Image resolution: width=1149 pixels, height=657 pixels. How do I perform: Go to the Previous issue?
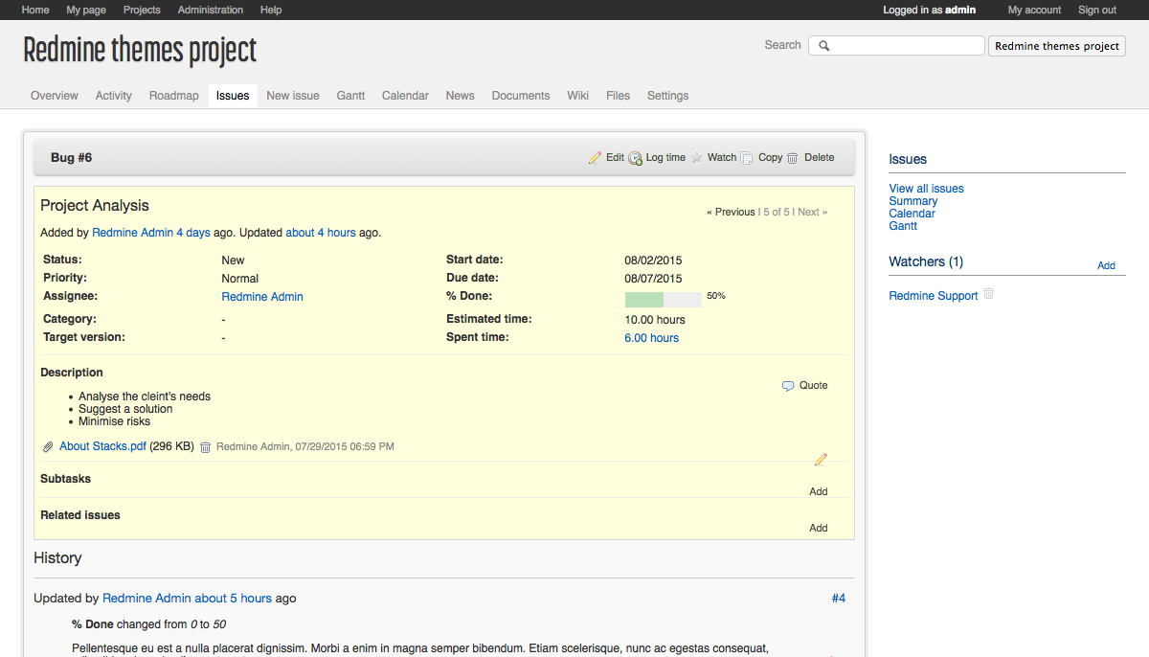[731, 213]
